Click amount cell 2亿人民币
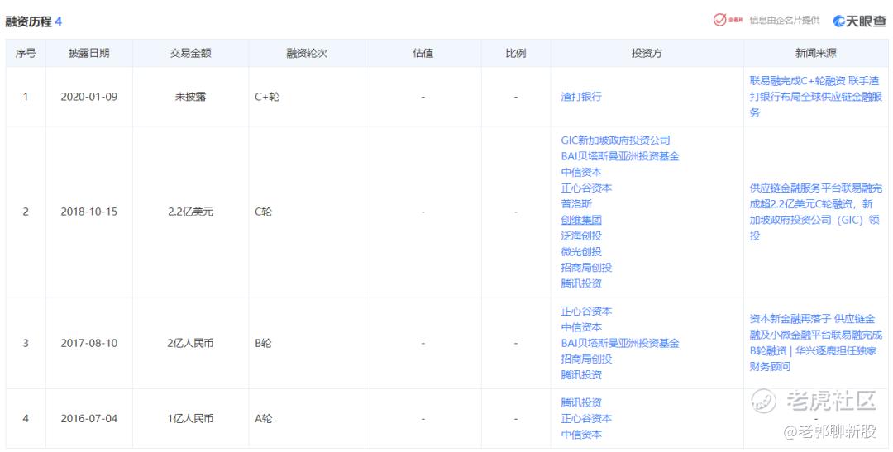This screenshot has height=452, width=893. click(190, 343)
